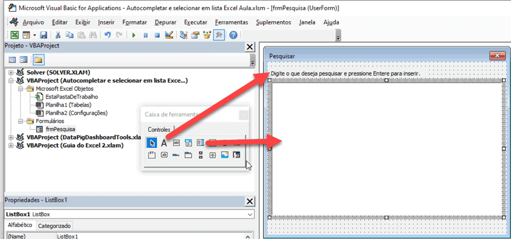Click the View Object icon in Project panel
Viewport: 511px width, 239px height.
(x=24, y=59)
